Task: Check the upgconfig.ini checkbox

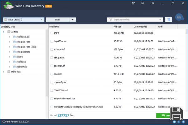Action: point(52,82)
